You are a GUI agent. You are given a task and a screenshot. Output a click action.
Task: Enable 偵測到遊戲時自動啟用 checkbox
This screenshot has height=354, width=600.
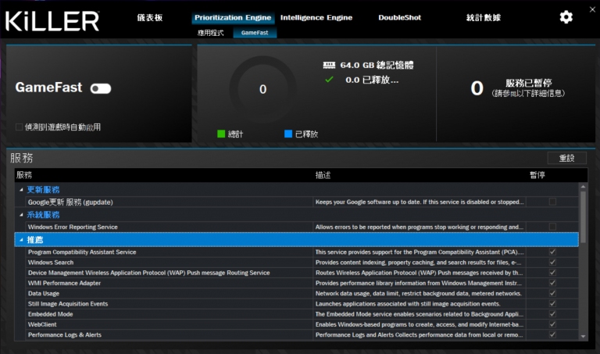click(x=19, y=127)
